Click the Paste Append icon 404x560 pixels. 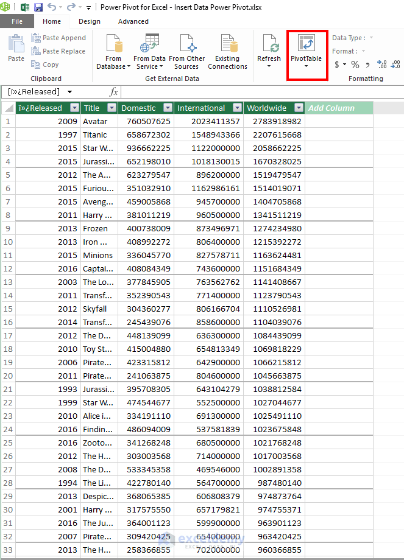coord(36,38)
